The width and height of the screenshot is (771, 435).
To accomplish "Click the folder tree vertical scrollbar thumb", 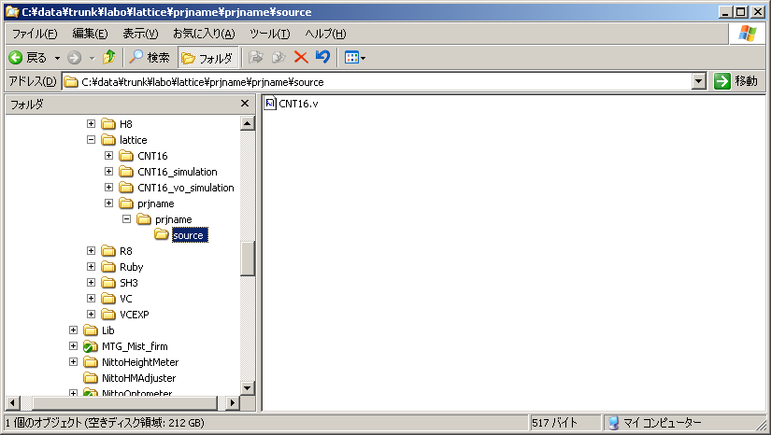I will (x=248, y=259).
